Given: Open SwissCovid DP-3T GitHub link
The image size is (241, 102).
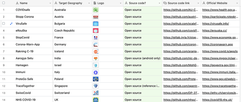Looking at the screenshot, I should [x=181, y=93].
